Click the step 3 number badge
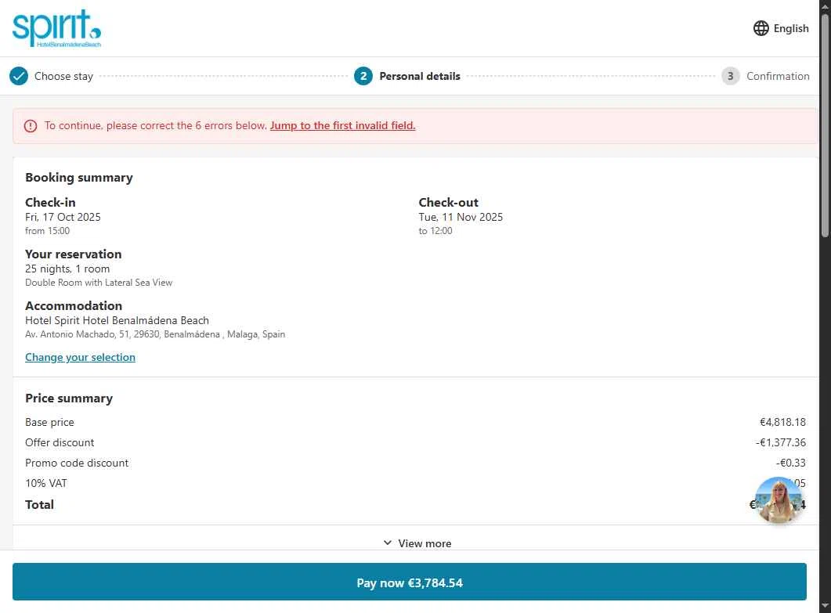 (x=730, y=76)
